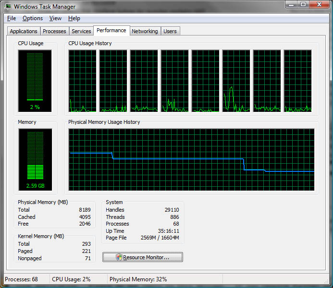Image resolution: width=333 pixels, height=288 pixels.
Task: Click the Memory 2.59 GB meter
Action: click(35, 159)
